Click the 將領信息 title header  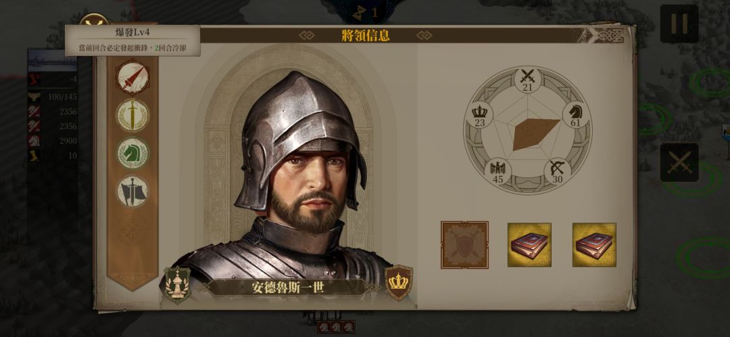click(366, 35)
